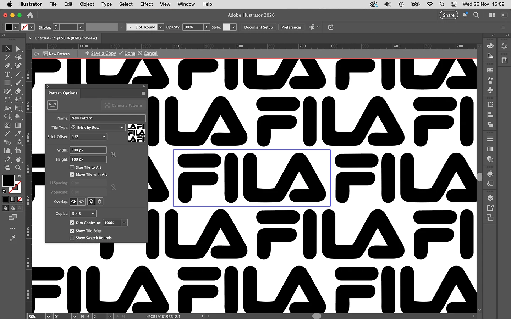Select the Gradient tool
Viewport: 511px width, 319px height.
18,125
